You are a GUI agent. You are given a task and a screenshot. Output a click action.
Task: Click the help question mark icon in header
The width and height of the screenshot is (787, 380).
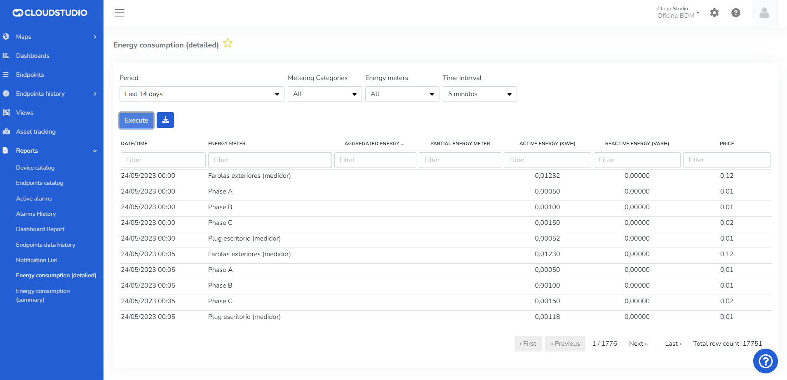[x=736, y=13]
